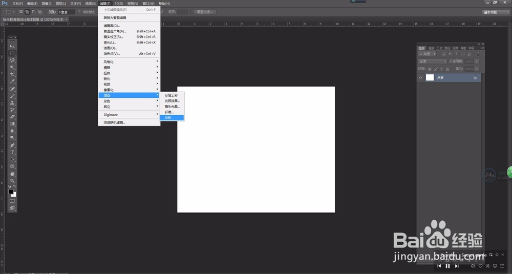
Task: Expand the 杂色 submenu
Action: (129, 101)
